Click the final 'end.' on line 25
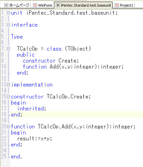This screenshot has height=167, width=143. point(17,156)
